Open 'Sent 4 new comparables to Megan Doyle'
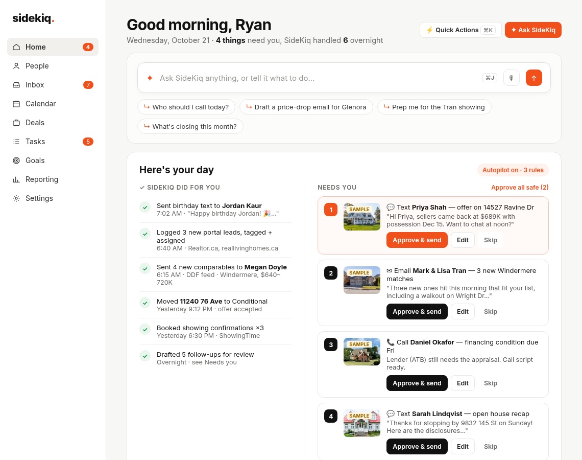This screenshot has height=460, width=582. pos(215,274)
